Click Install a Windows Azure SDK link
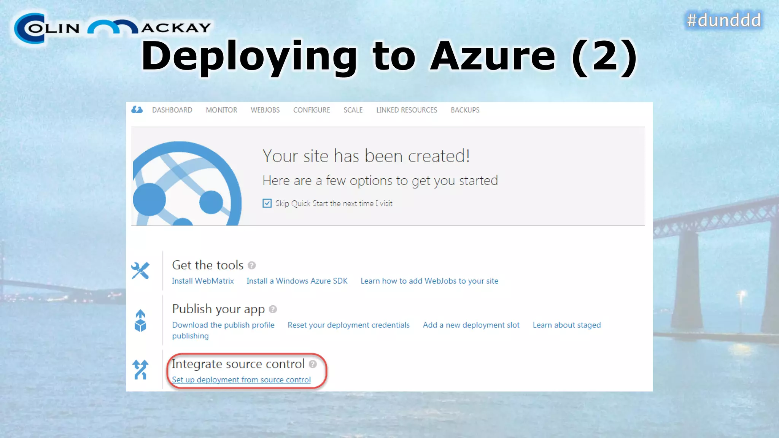779x438 pixels. (297, 281)
